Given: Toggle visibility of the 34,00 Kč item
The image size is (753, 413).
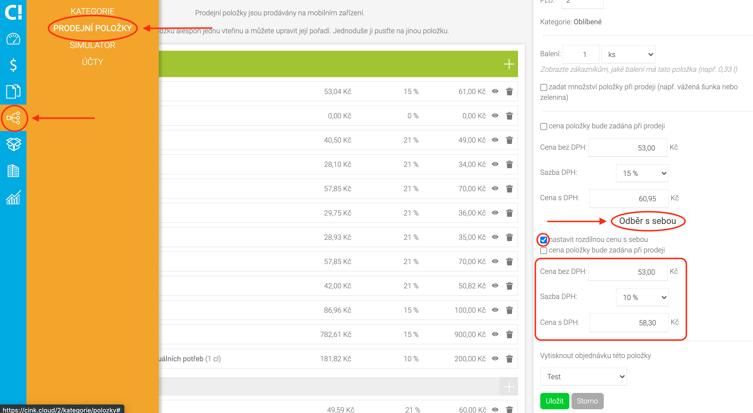Looking at the screenshot, I should pyautogui.click(x=495, y=164).
